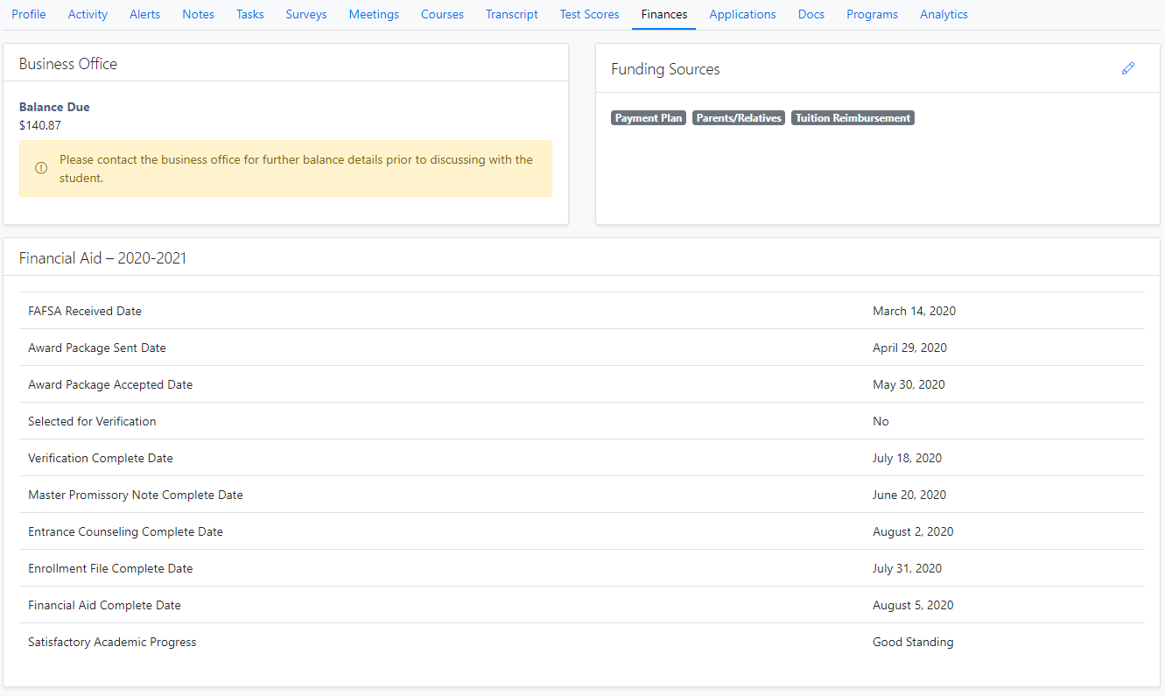
Task: Select the Entrance Counseling Complete Date label
Action: (x=125, y=531)
